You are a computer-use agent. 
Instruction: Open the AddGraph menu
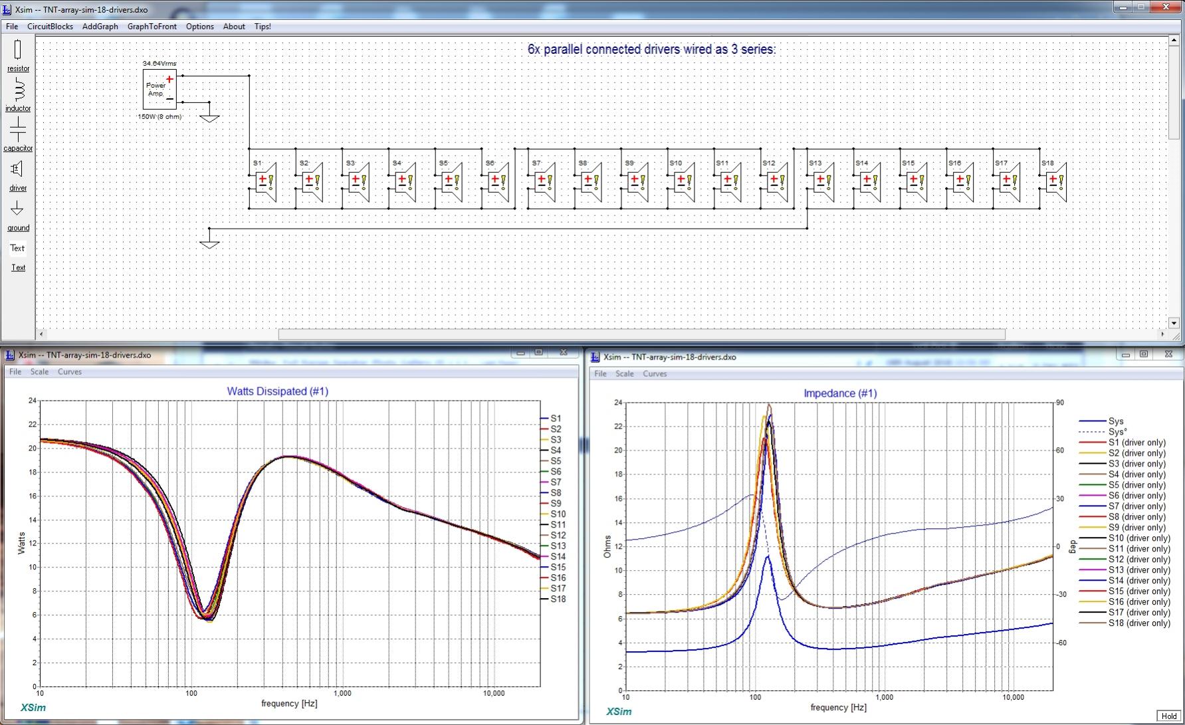[x=100, y=27]
